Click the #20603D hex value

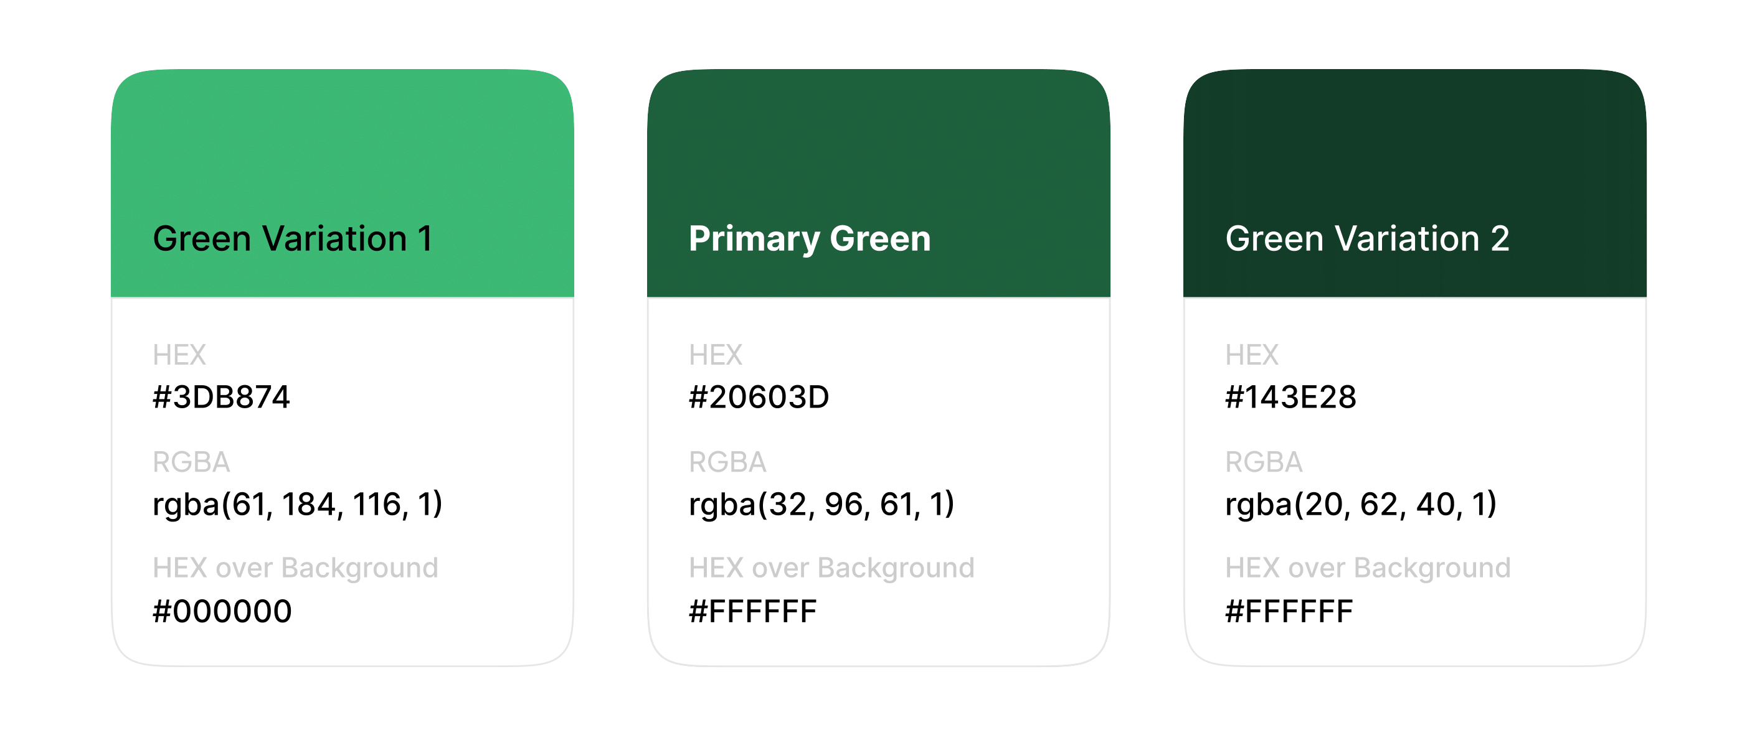pos(759,397)
